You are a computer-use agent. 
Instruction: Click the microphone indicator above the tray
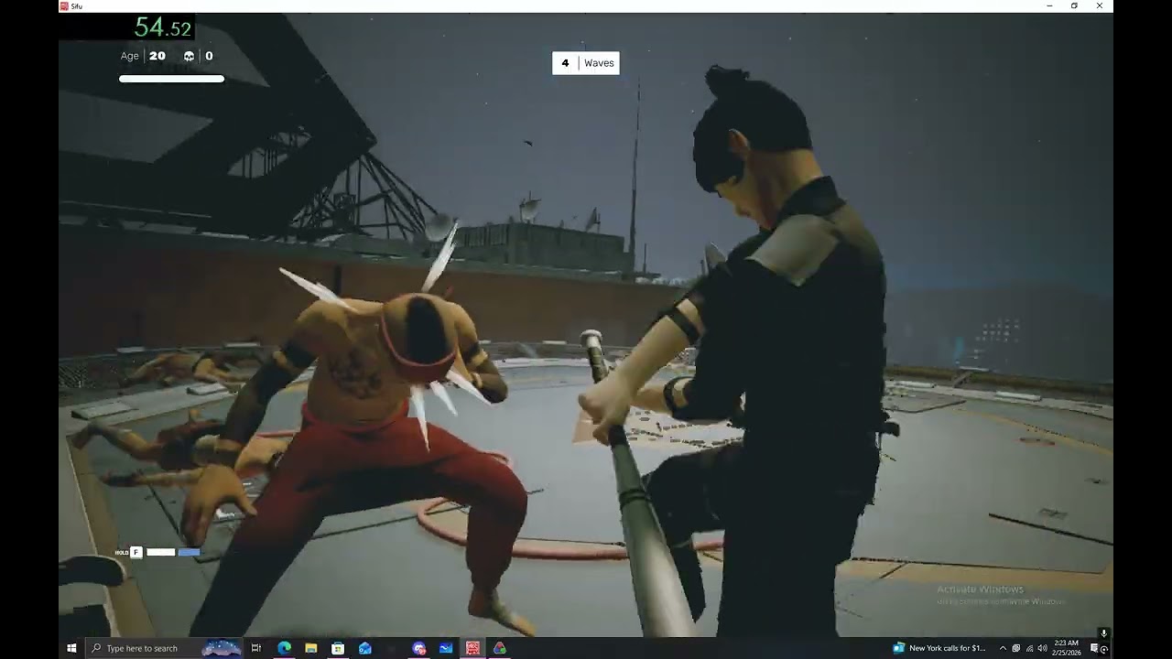pos(1103,633)
